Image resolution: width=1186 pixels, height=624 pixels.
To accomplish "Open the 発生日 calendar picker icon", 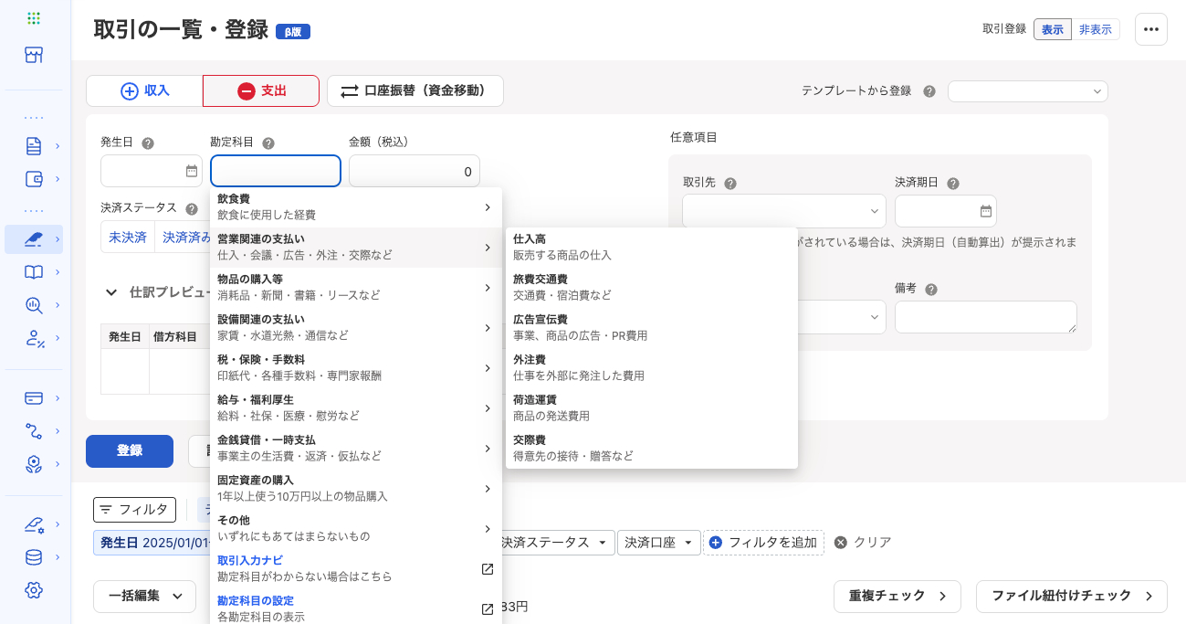I will click(x=192, y=171).
